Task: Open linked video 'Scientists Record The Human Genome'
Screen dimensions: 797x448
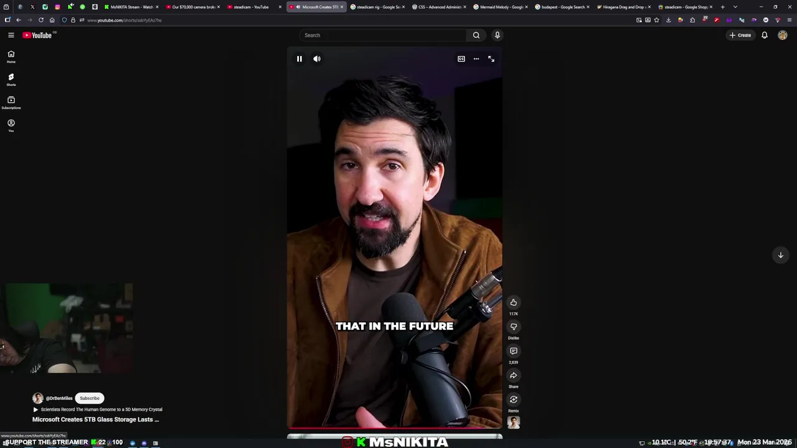Action: [x=98, y=409]
